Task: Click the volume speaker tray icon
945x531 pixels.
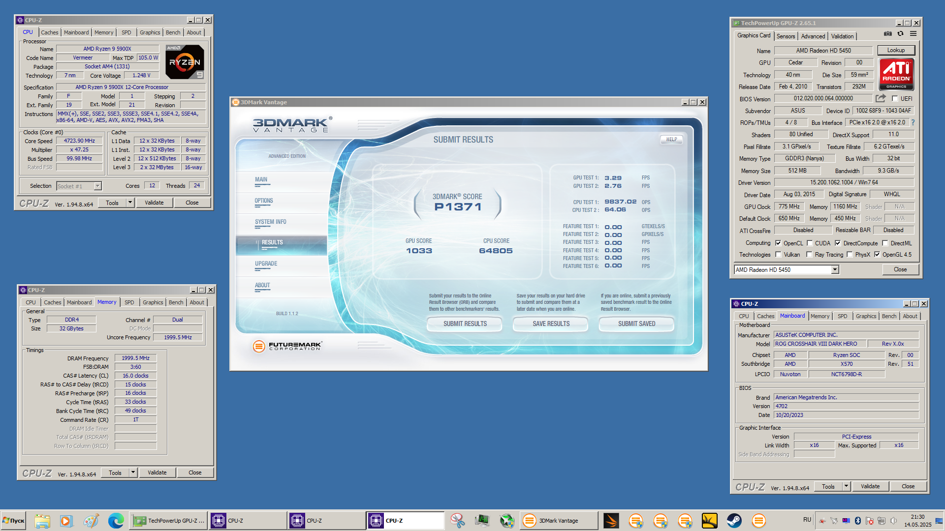Action: (893, 521)
